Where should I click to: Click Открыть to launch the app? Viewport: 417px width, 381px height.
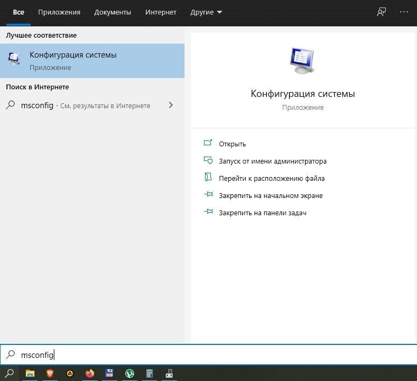[x=232, y=144]
